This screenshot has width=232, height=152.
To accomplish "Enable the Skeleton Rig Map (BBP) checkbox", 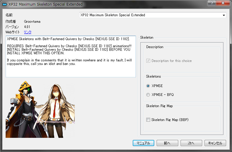I will [148, 120].
